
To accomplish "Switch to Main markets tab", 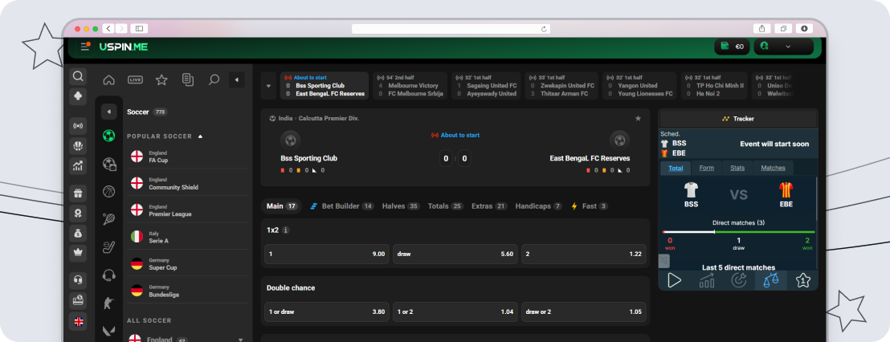I will point(282,206).
